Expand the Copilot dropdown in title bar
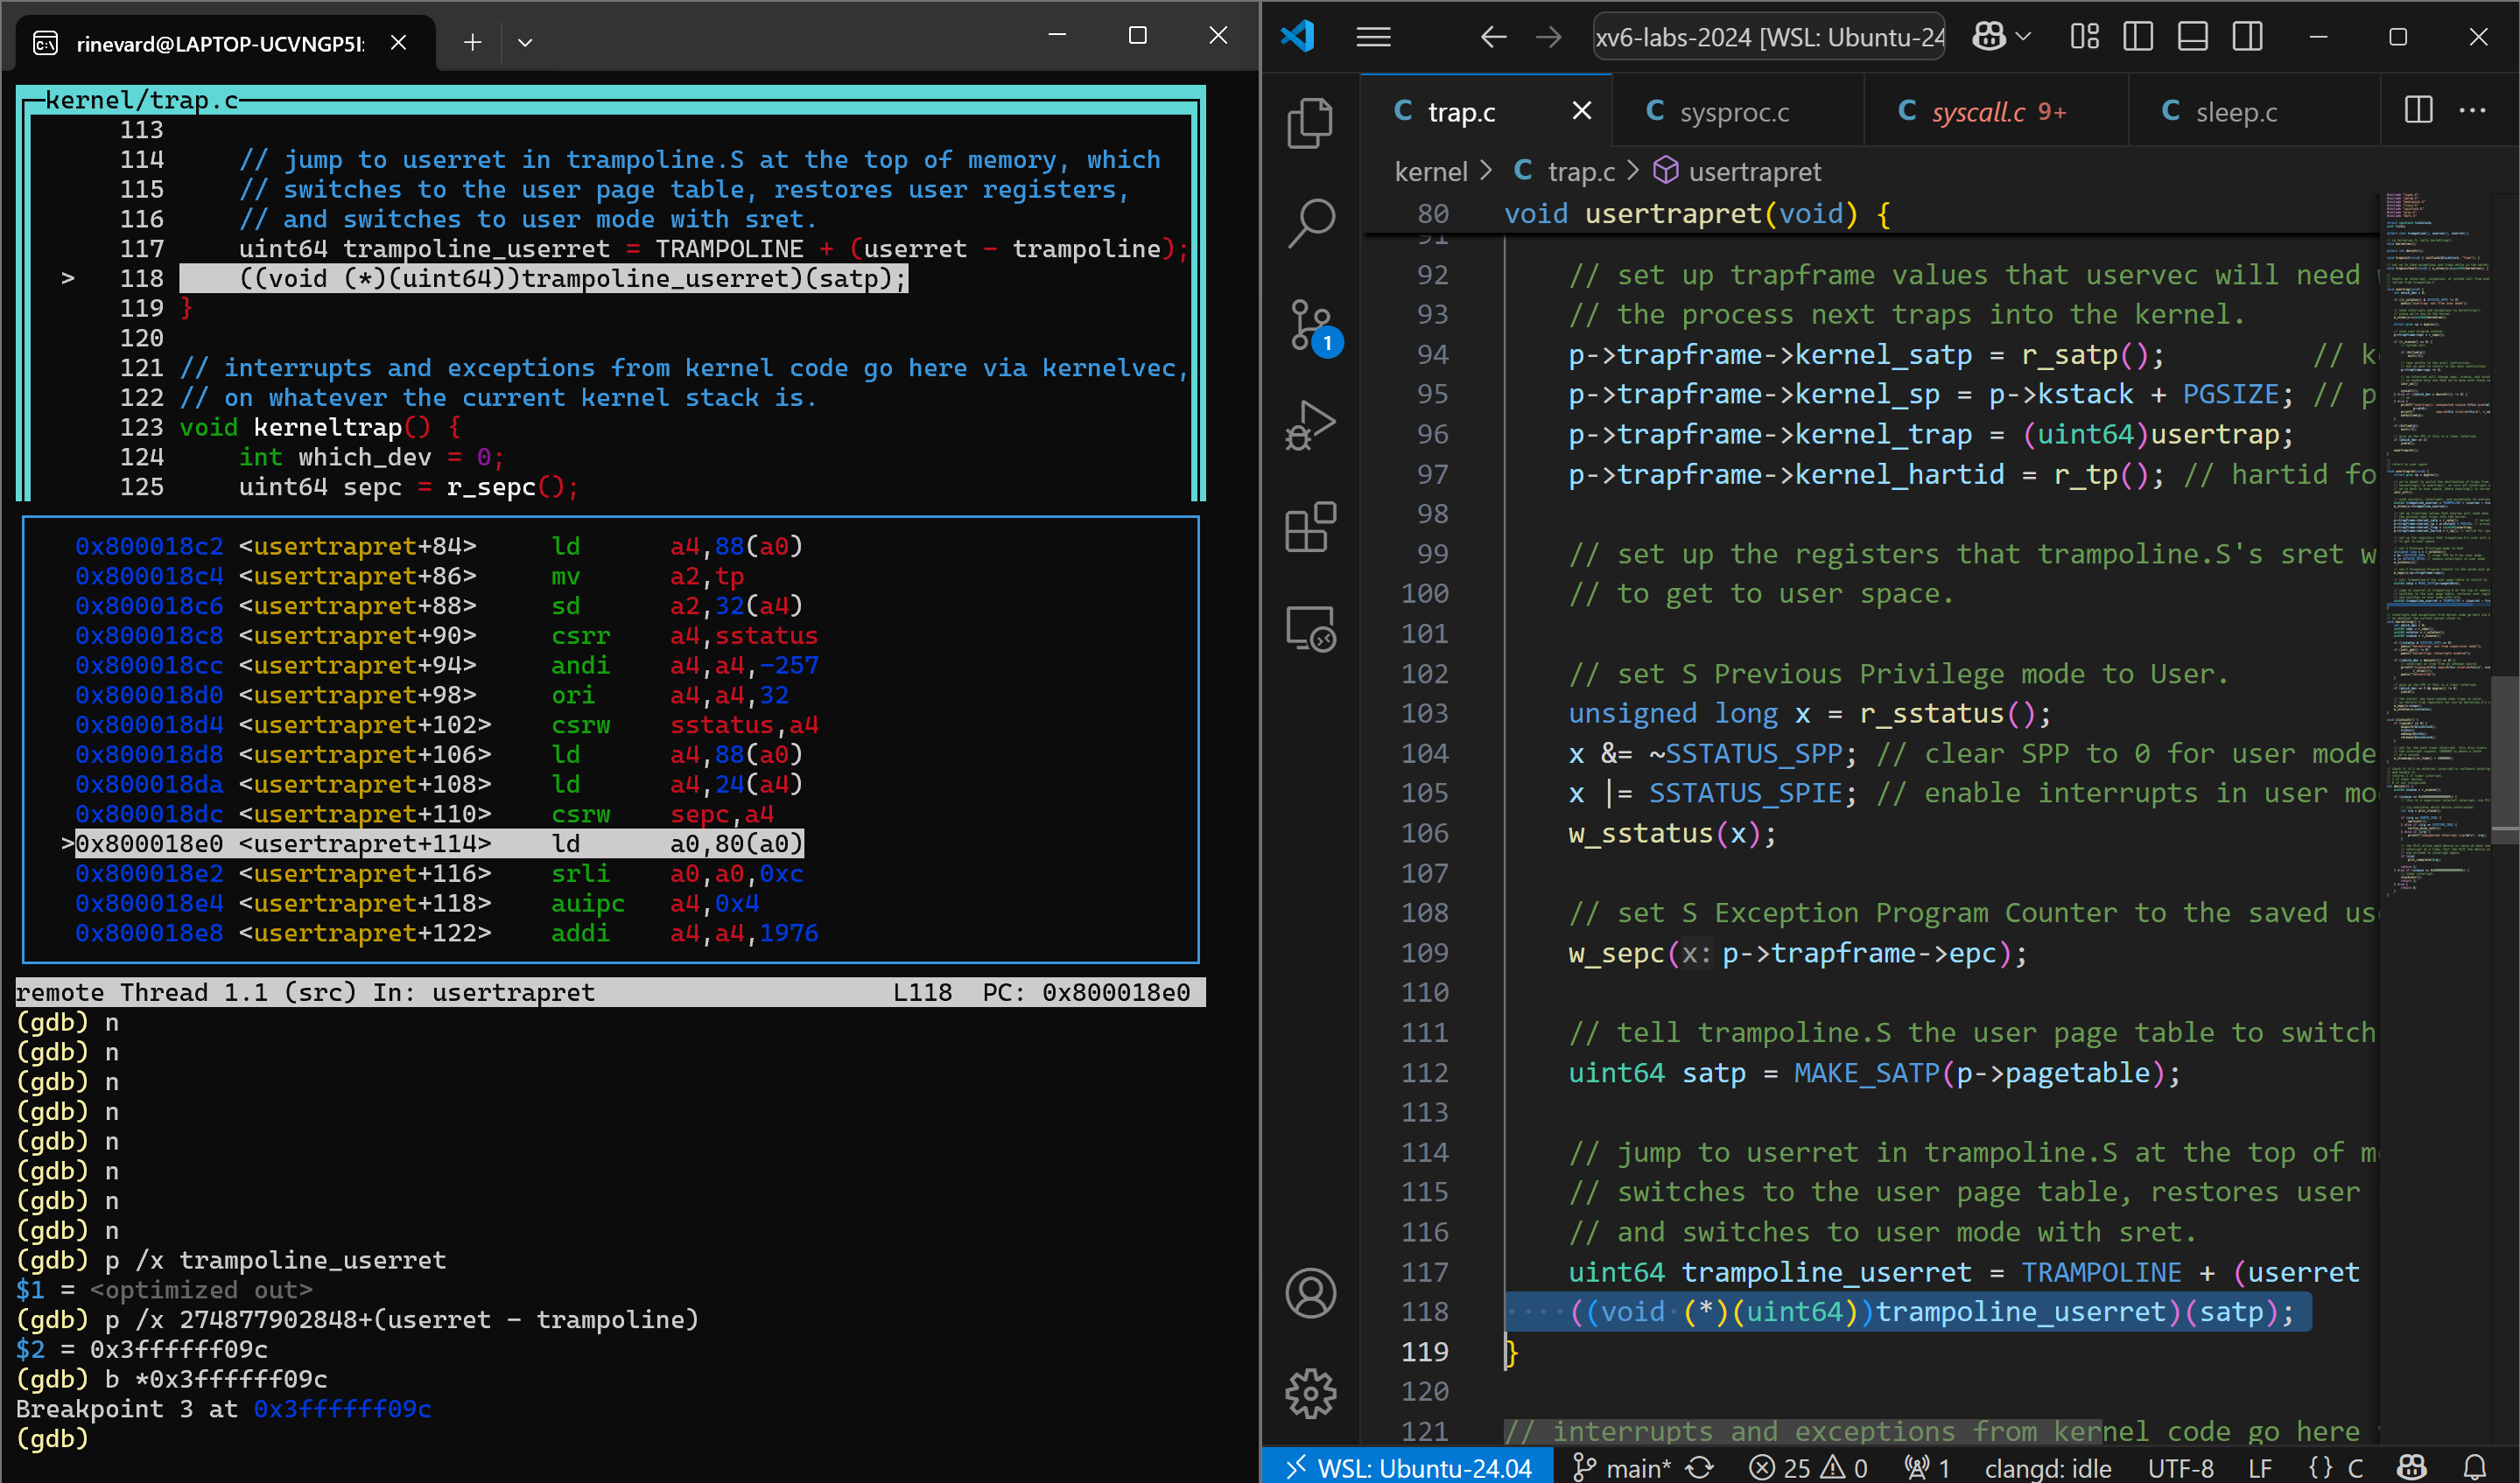Image resolution: width=2520 pixels, height=1483 pixels. point(2024,37)
